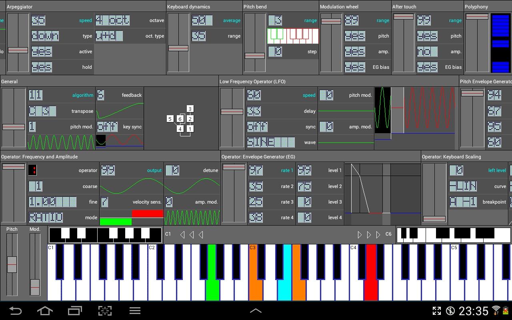The image size is (512, 320).
Task: Open the arpeggiator type selector showing DOWN
Action: pos(45,36)
